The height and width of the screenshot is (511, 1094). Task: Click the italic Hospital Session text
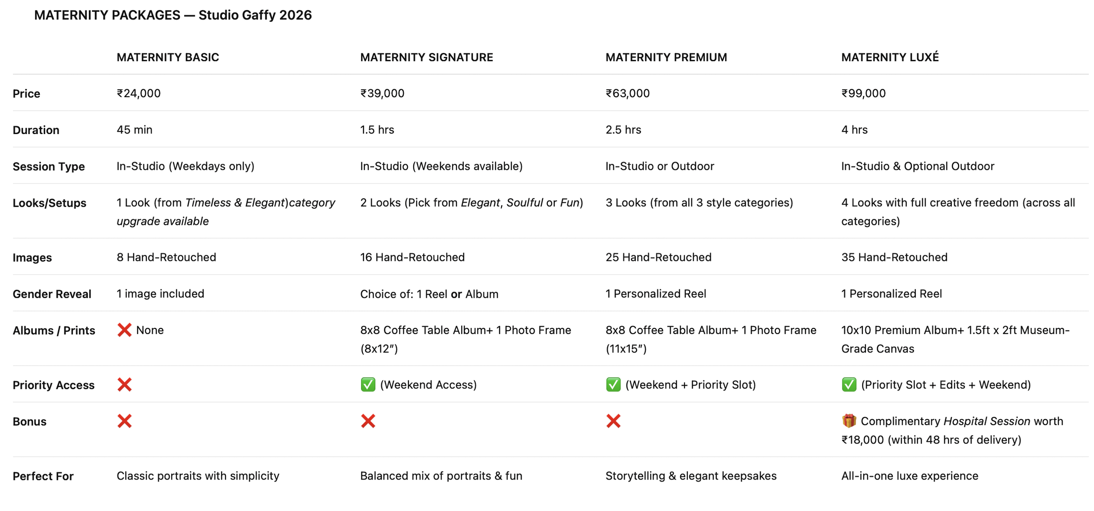[x=986, y=421]
